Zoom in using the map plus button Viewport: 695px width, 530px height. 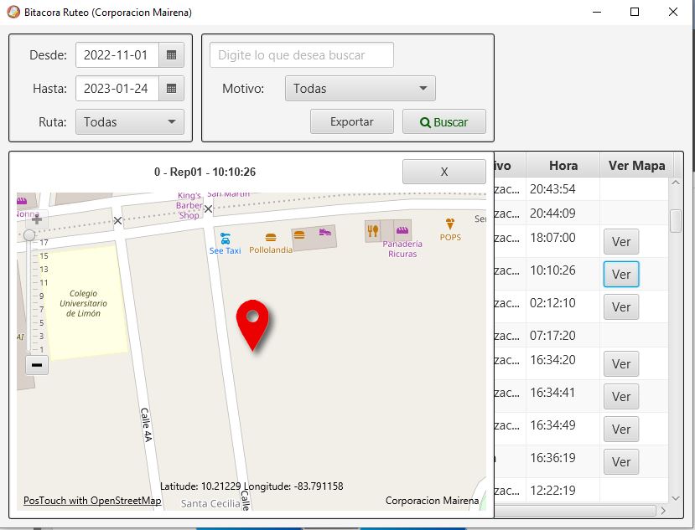[x=37, y=220]
